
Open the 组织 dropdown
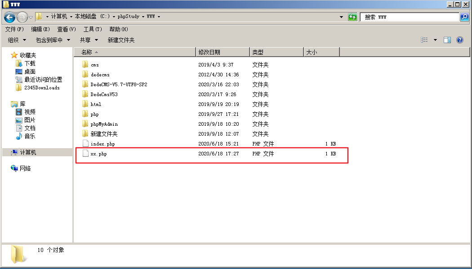point(17,40)
